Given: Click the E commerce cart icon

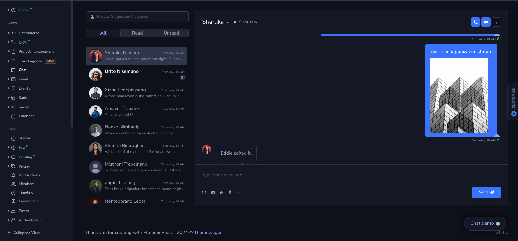Looking at the screenshot, I should coord(13,33).
